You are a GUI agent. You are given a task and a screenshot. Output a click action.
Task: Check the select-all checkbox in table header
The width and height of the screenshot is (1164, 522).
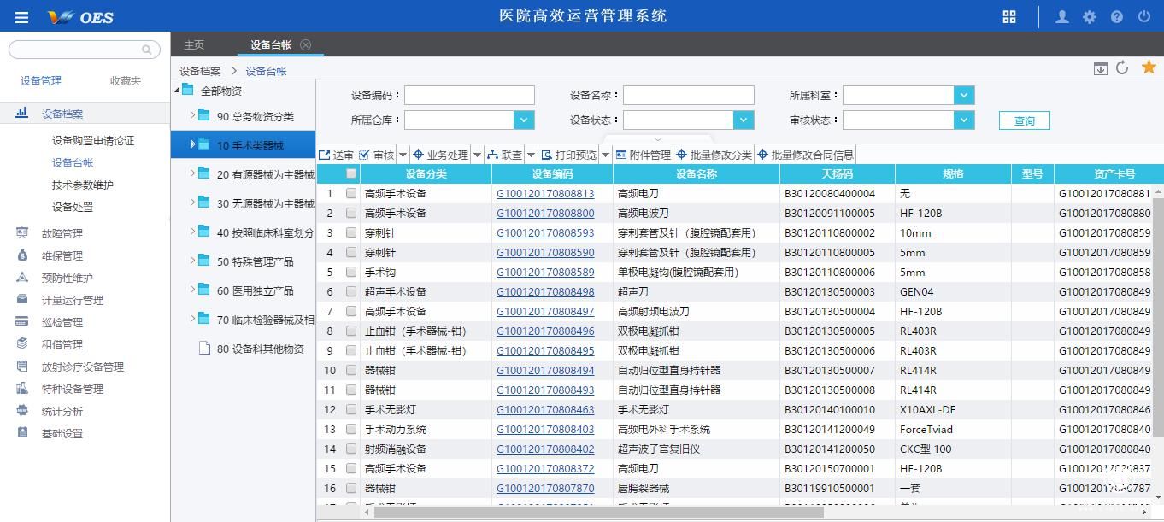[x=350, y=173]
